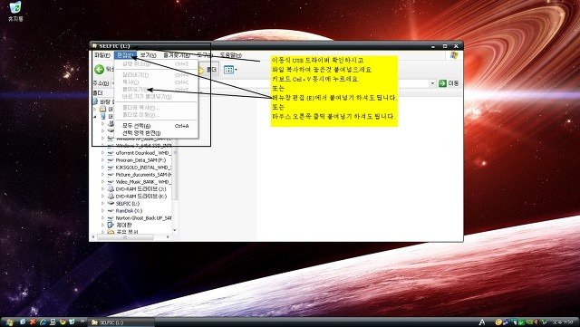Screen dimensions: 580x327
Task: Expand the quick launch overflow chevron
Action: [x=82, y=322]
